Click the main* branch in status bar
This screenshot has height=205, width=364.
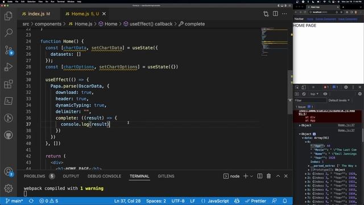click(x=14, y=201)
